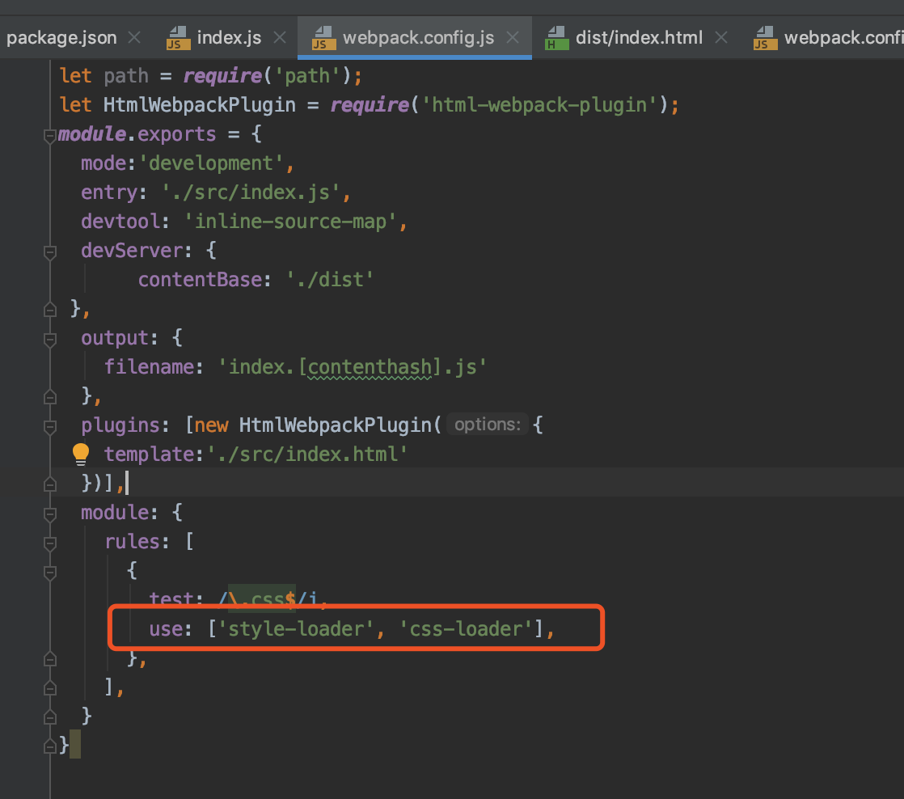Click the fold end marker after contentBase
This screenshot has width=904, height=799.
pos(50,310)
